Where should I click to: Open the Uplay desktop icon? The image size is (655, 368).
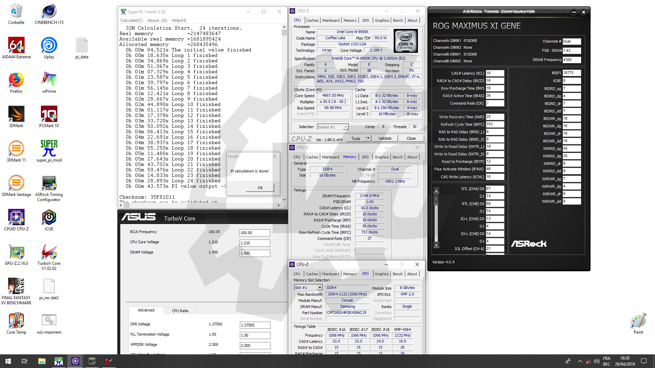tap(49, 48)
